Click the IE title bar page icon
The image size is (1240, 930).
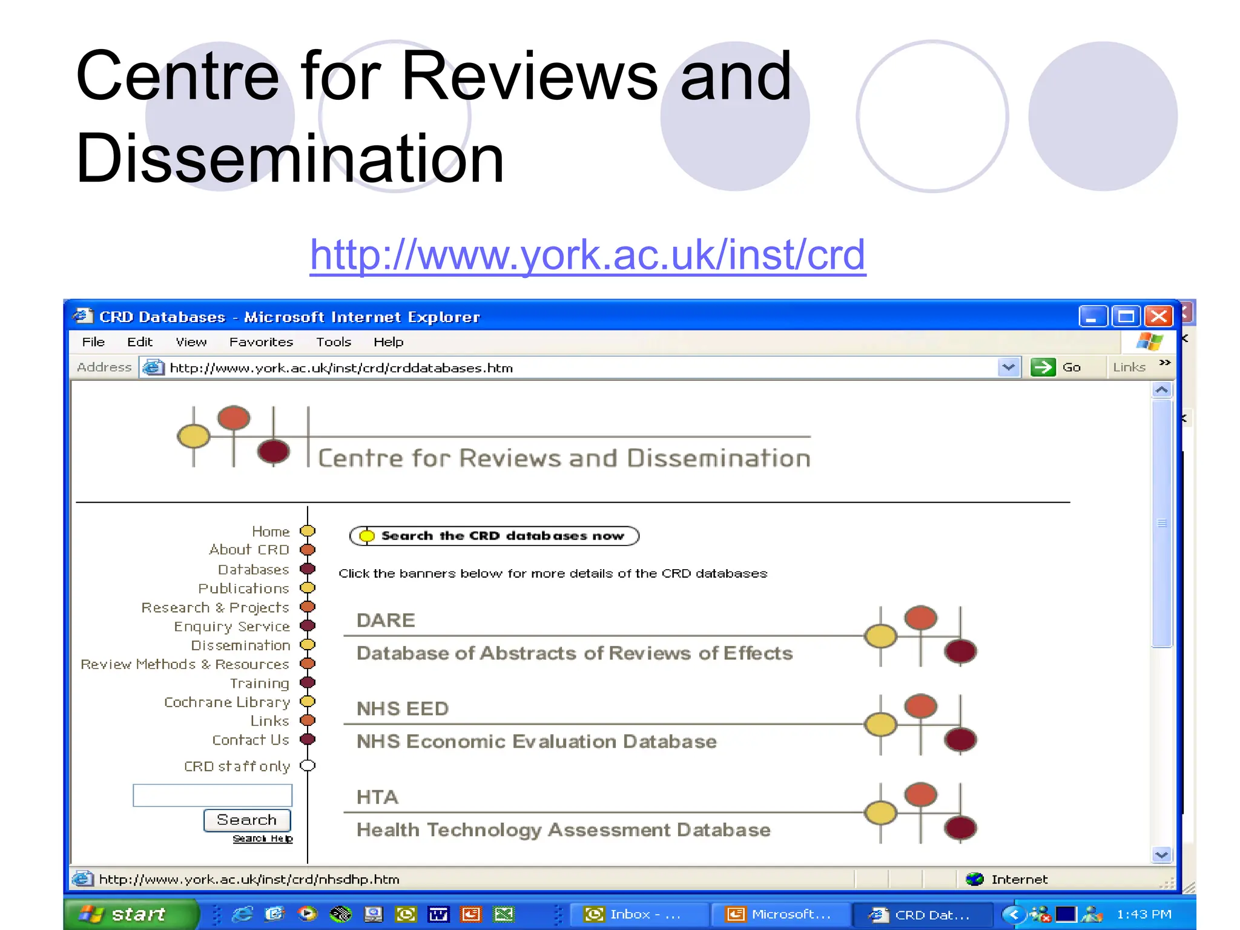point(83,316)
